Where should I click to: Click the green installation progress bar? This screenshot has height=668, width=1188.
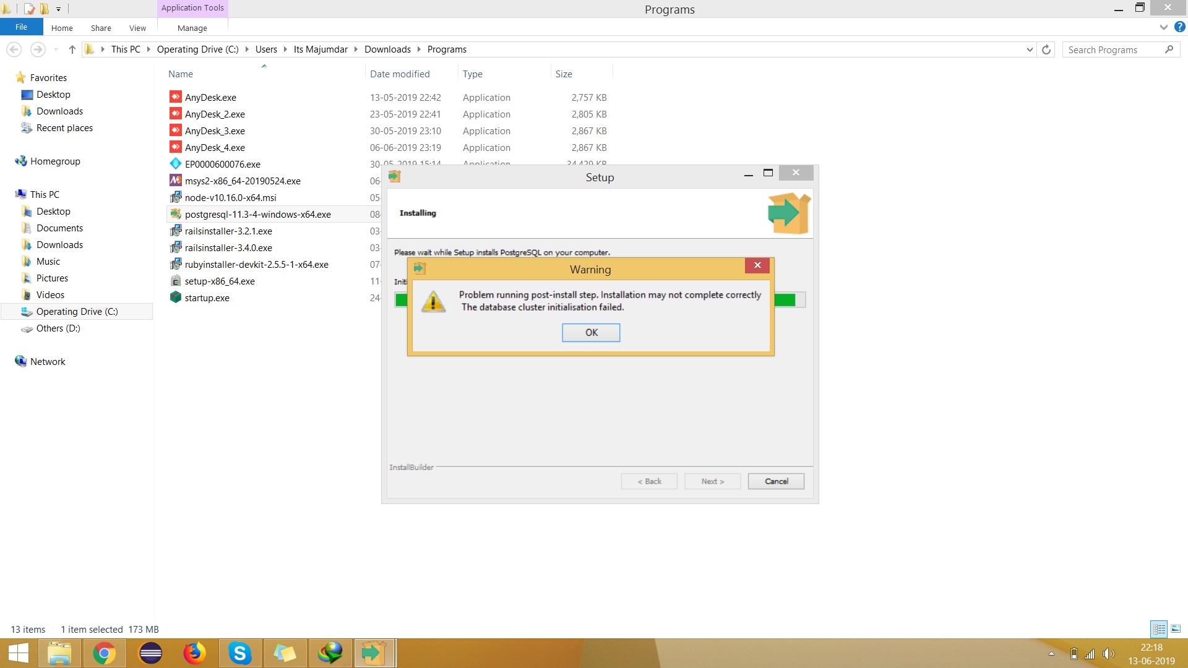tap(785, 300)
